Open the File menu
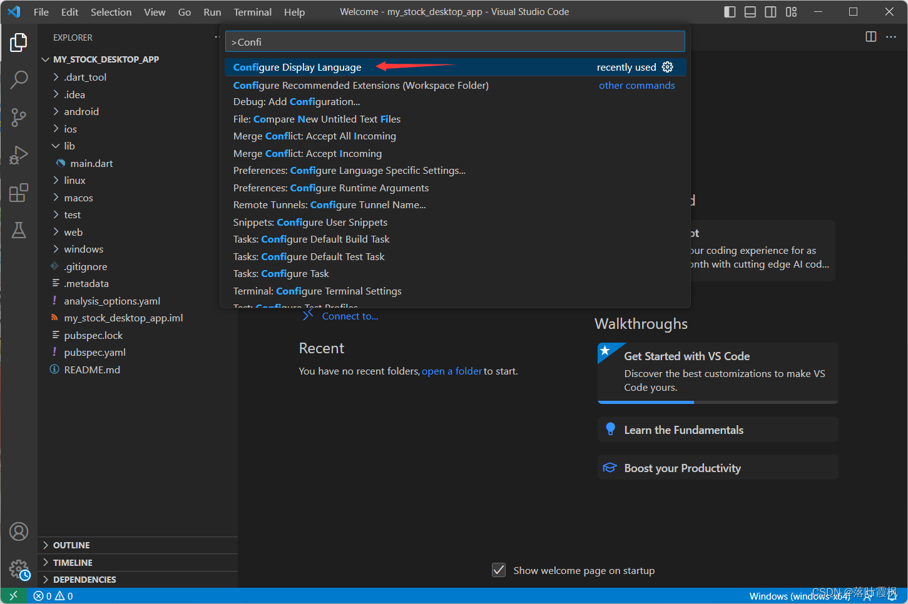The width and height of the screenshot is (908, 604). click(x=41, y=12)
